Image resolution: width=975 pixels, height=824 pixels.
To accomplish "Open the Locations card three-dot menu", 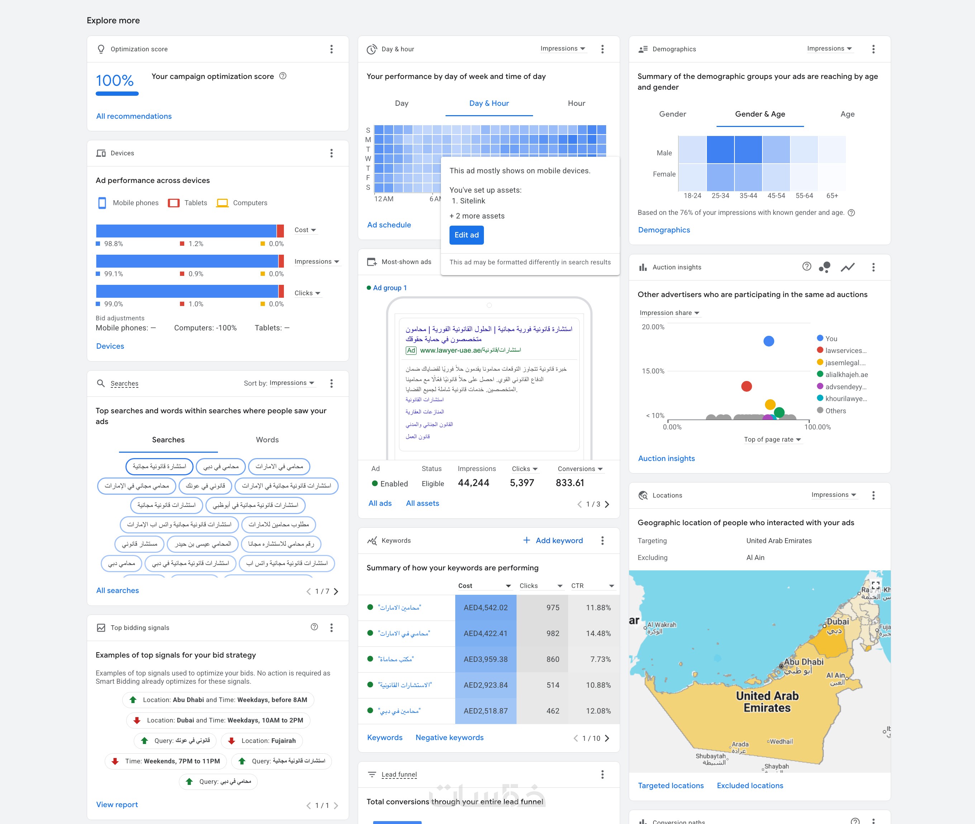I will pyautogui.click(x=874, y=495).
